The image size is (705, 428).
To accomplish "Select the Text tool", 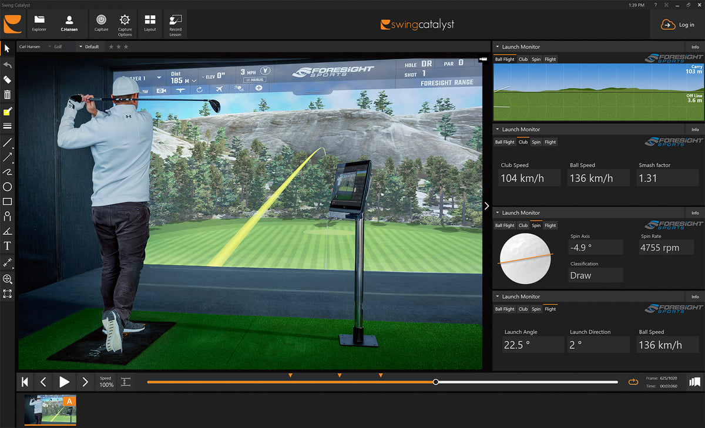I will (x=7, y=245).
